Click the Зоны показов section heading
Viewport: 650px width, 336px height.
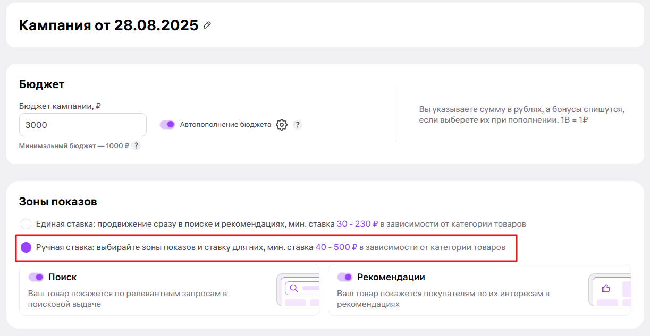click(x=58, y=202)
